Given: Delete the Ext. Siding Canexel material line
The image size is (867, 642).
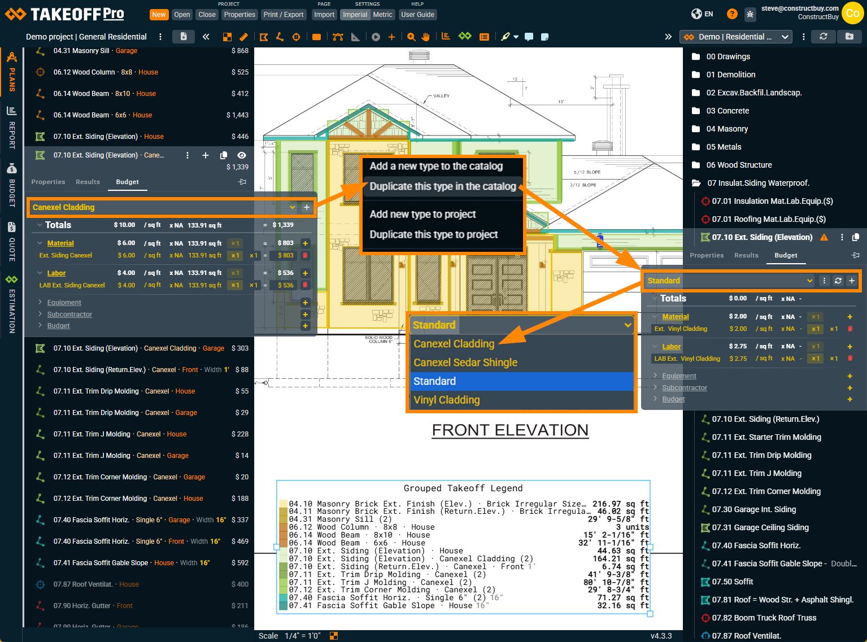Looking at the screenshot, I should [x=305, y=255].
